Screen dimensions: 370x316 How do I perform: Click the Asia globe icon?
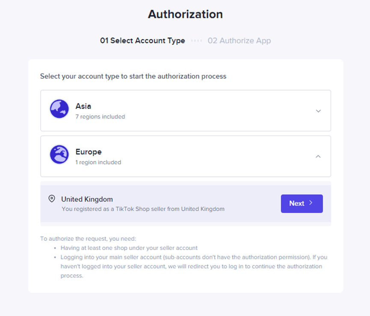pyautogui.click(x=59, y=109)
